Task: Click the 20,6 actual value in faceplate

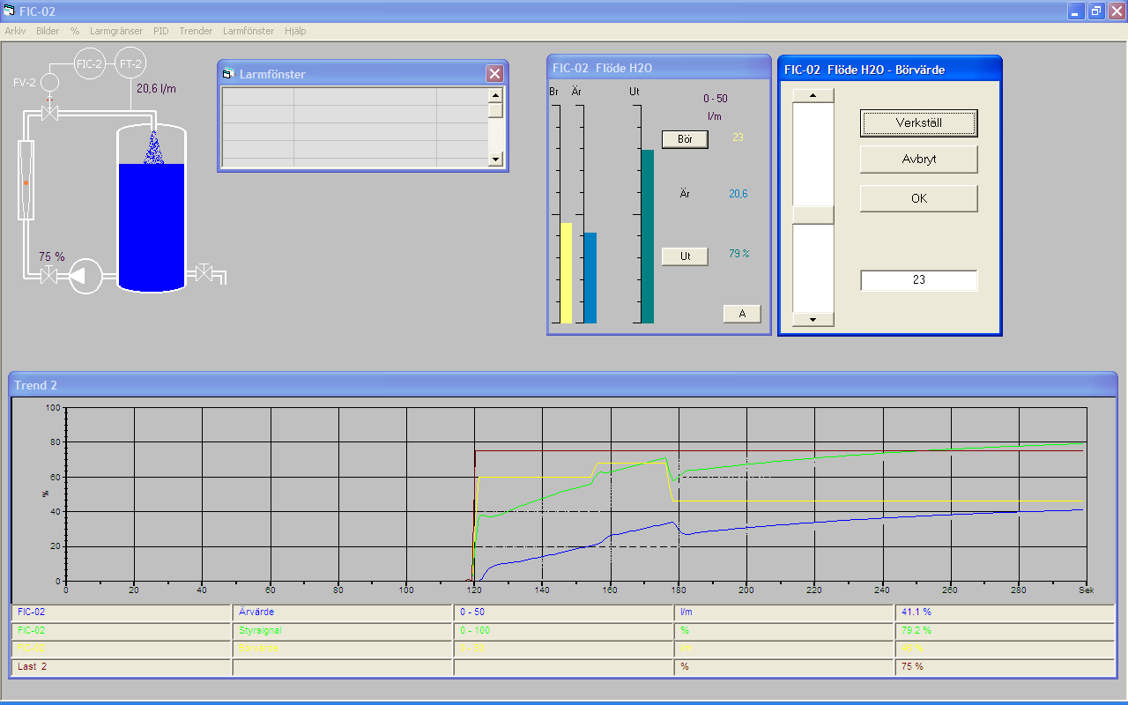Action: pyautogui.click(x=738, y=194)
